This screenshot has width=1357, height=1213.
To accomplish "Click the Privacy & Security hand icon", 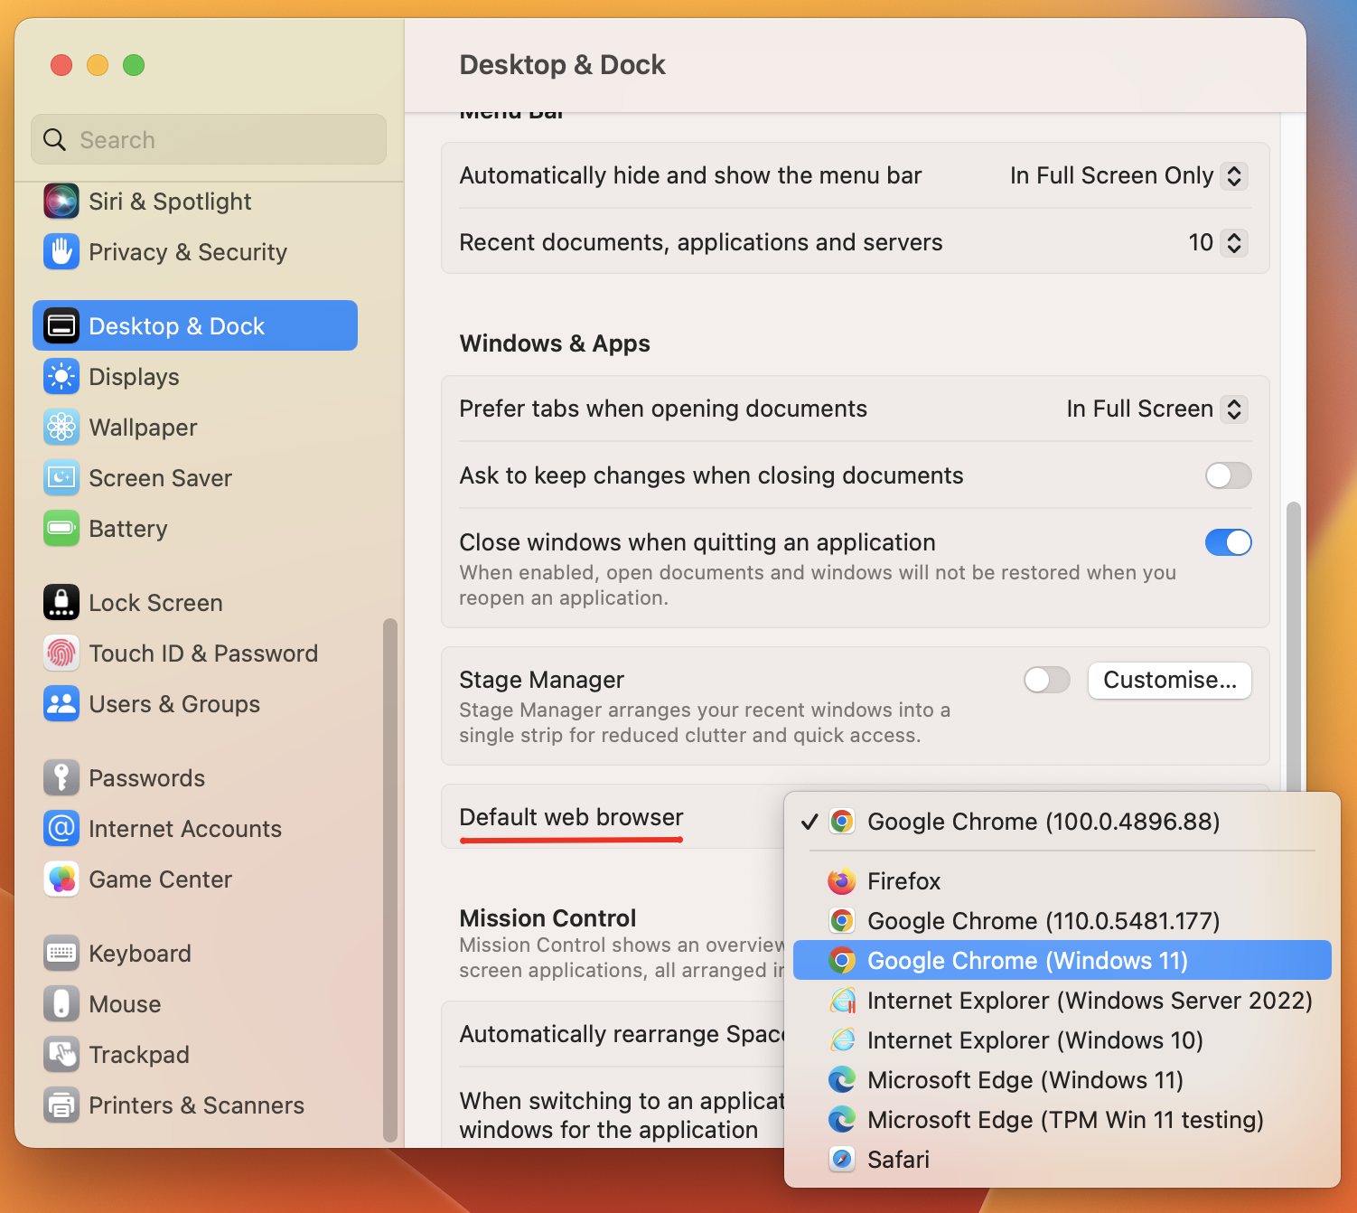I will coord(61,252).
